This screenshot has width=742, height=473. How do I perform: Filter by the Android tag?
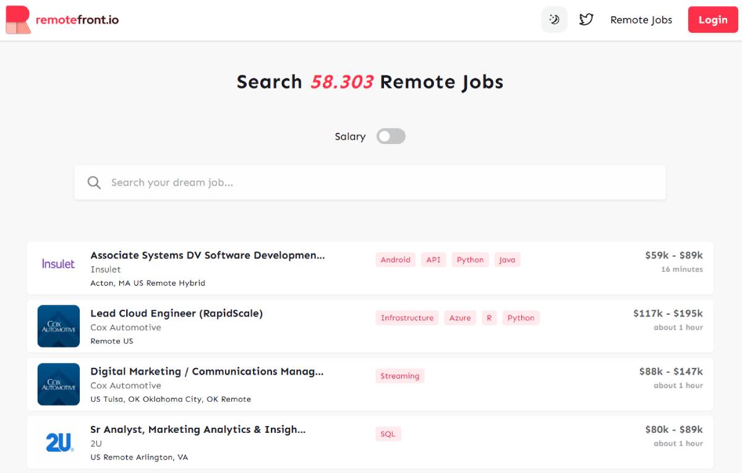click(x=396, y=260)
